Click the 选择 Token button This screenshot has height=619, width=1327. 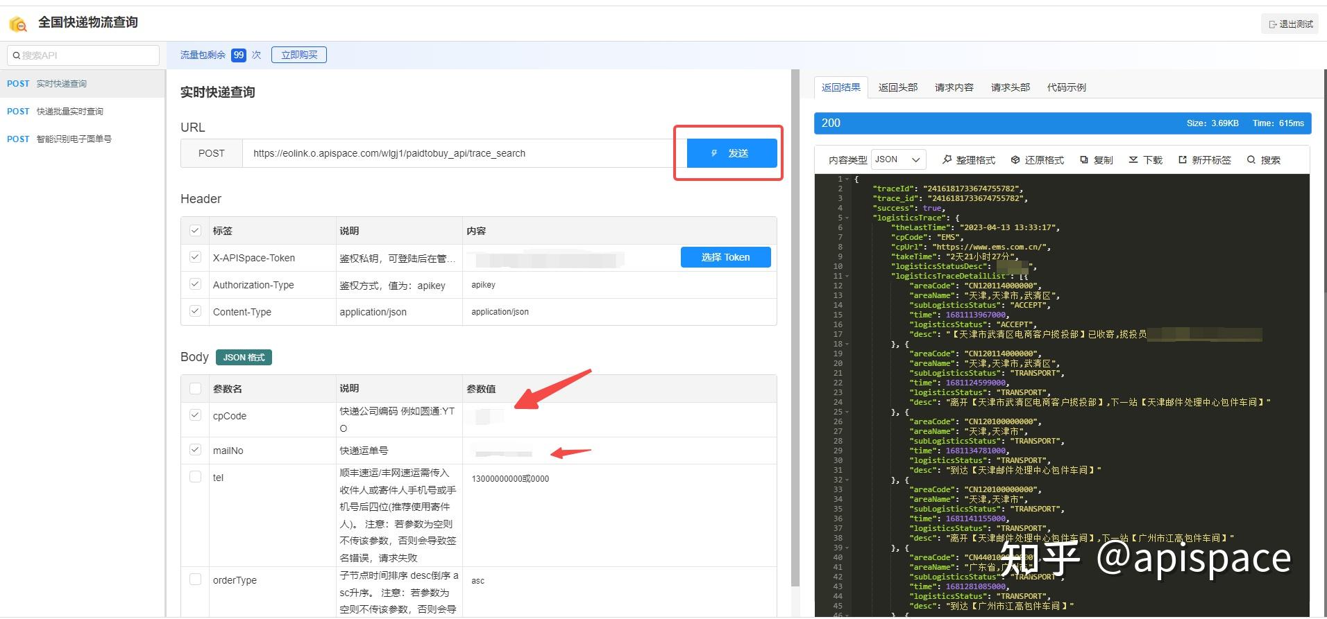(725, 257)
